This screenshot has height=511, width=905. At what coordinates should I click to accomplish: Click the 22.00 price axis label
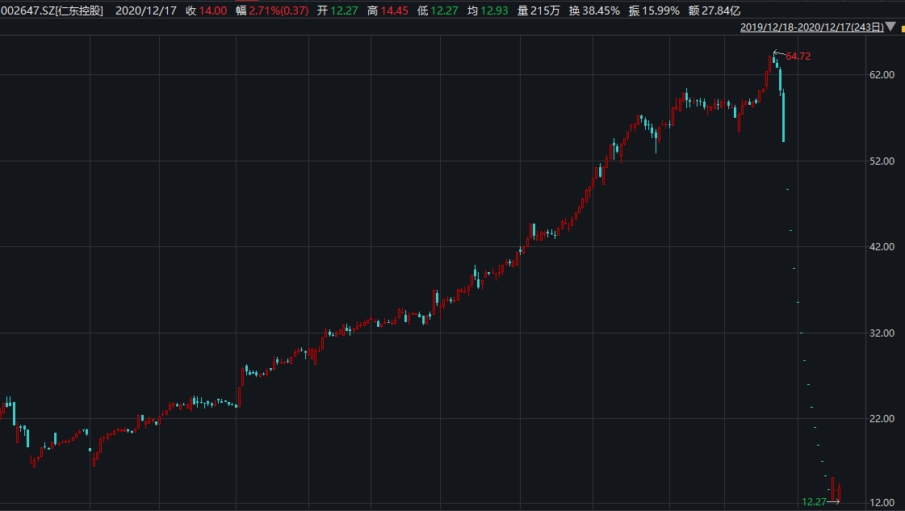pyautogui.click(x=882, y=419)
